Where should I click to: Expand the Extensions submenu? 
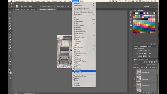(84, 14)
